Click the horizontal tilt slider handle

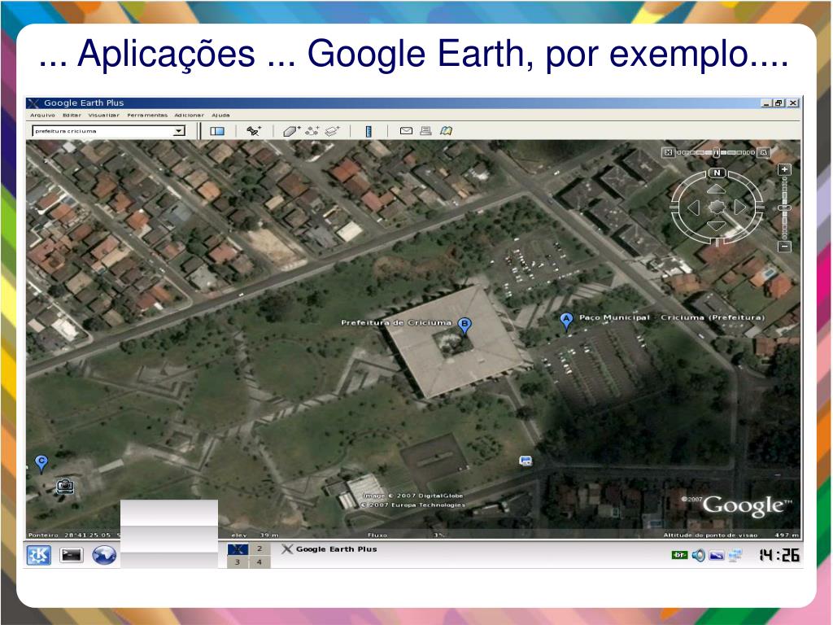(x=717, y=152)
